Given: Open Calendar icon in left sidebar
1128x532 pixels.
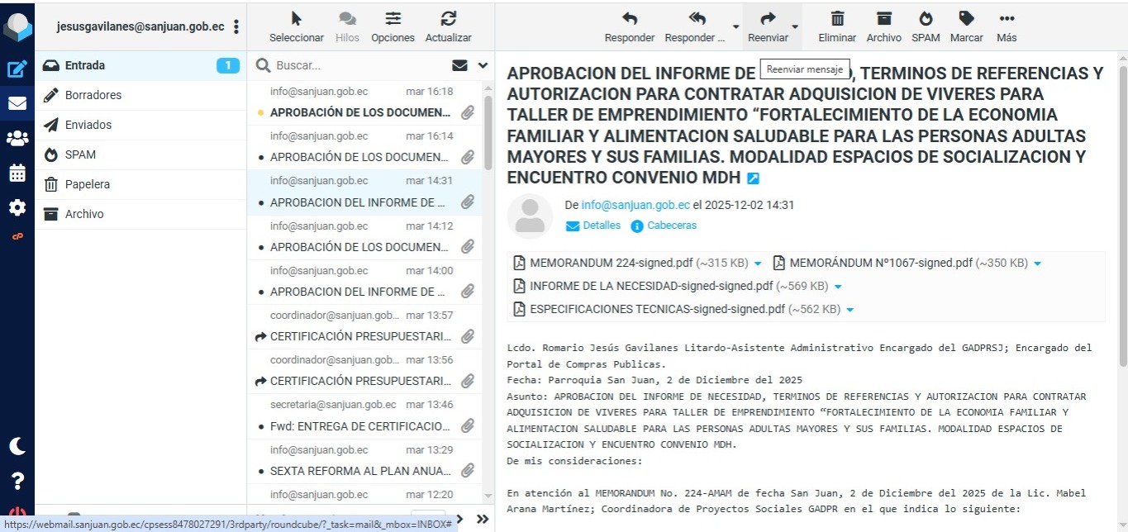Looking at the screenshot, I should coord(17,173).
